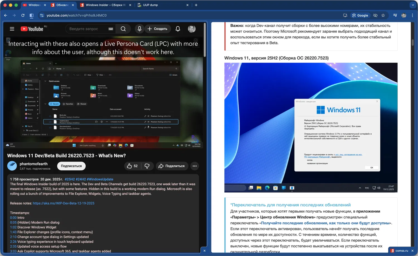The image size is (418, 256).
Task: Open YouTube notifications bell
Action: [x=178, y=29]
